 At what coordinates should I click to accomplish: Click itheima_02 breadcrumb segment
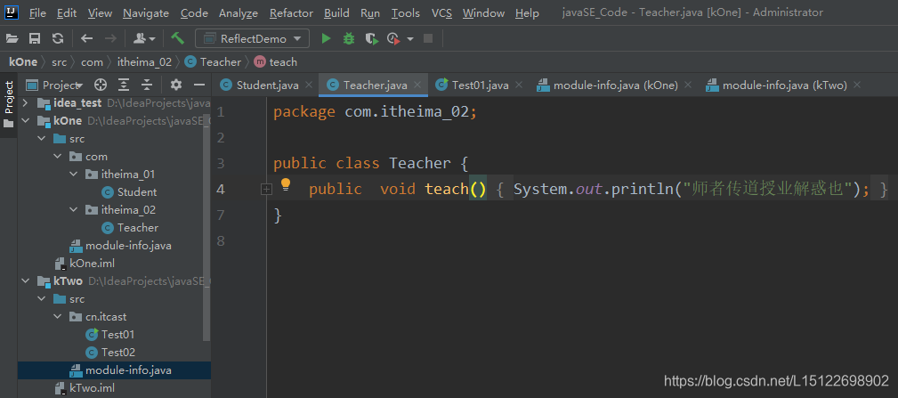point(144,61)
